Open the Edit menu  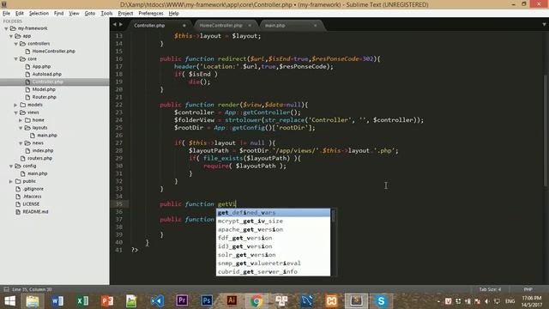pos(19,14)
